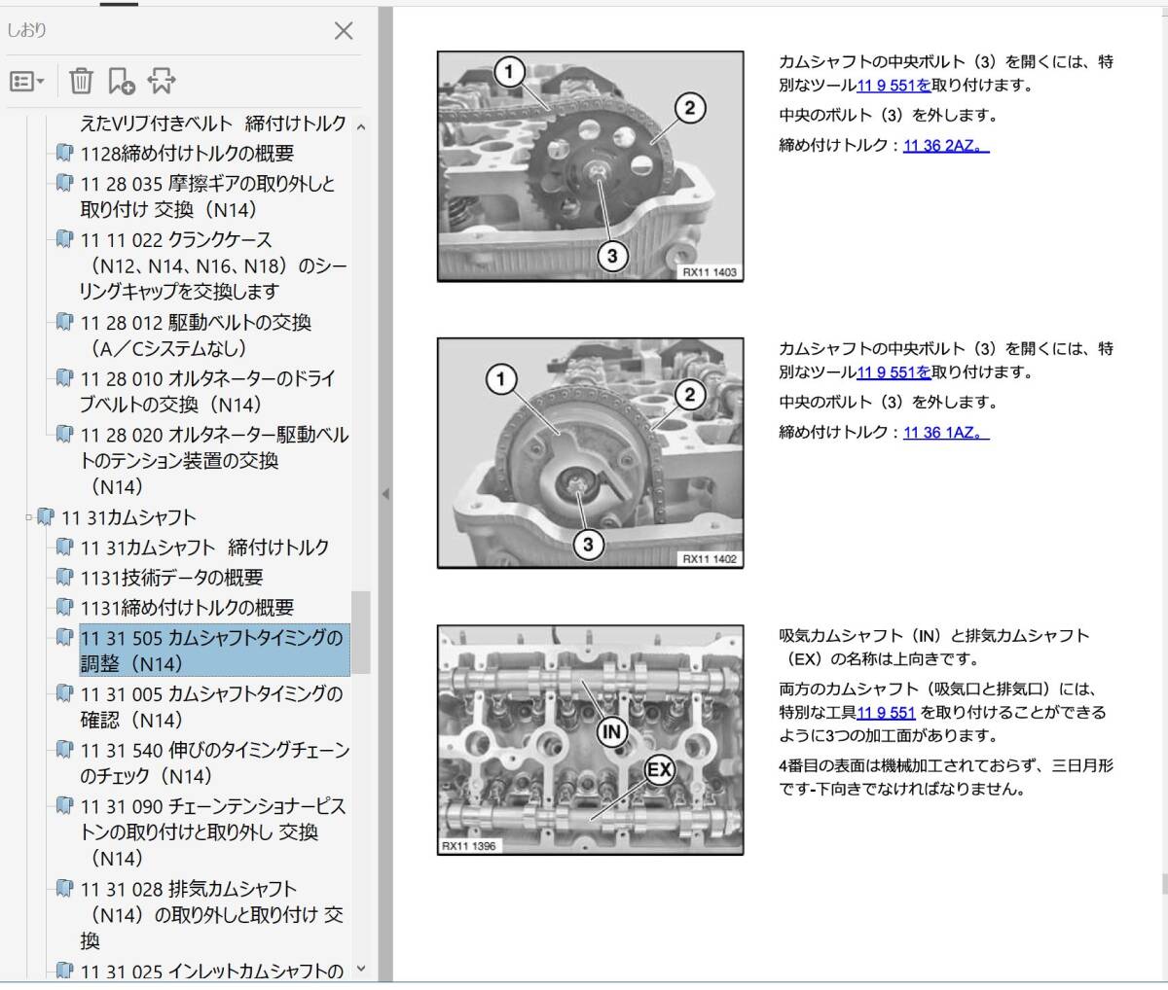Click bookmark icon beside 11 31 028 entry
The width and height of the screenshot is (1168, 990).
(x=64, y=889)
